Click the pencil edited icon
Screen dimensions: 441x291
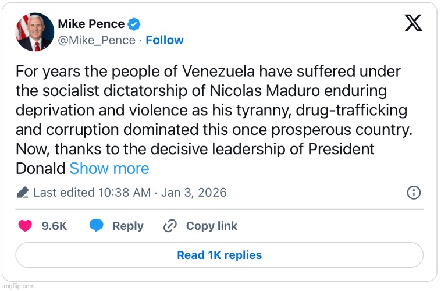coord(23,193)
